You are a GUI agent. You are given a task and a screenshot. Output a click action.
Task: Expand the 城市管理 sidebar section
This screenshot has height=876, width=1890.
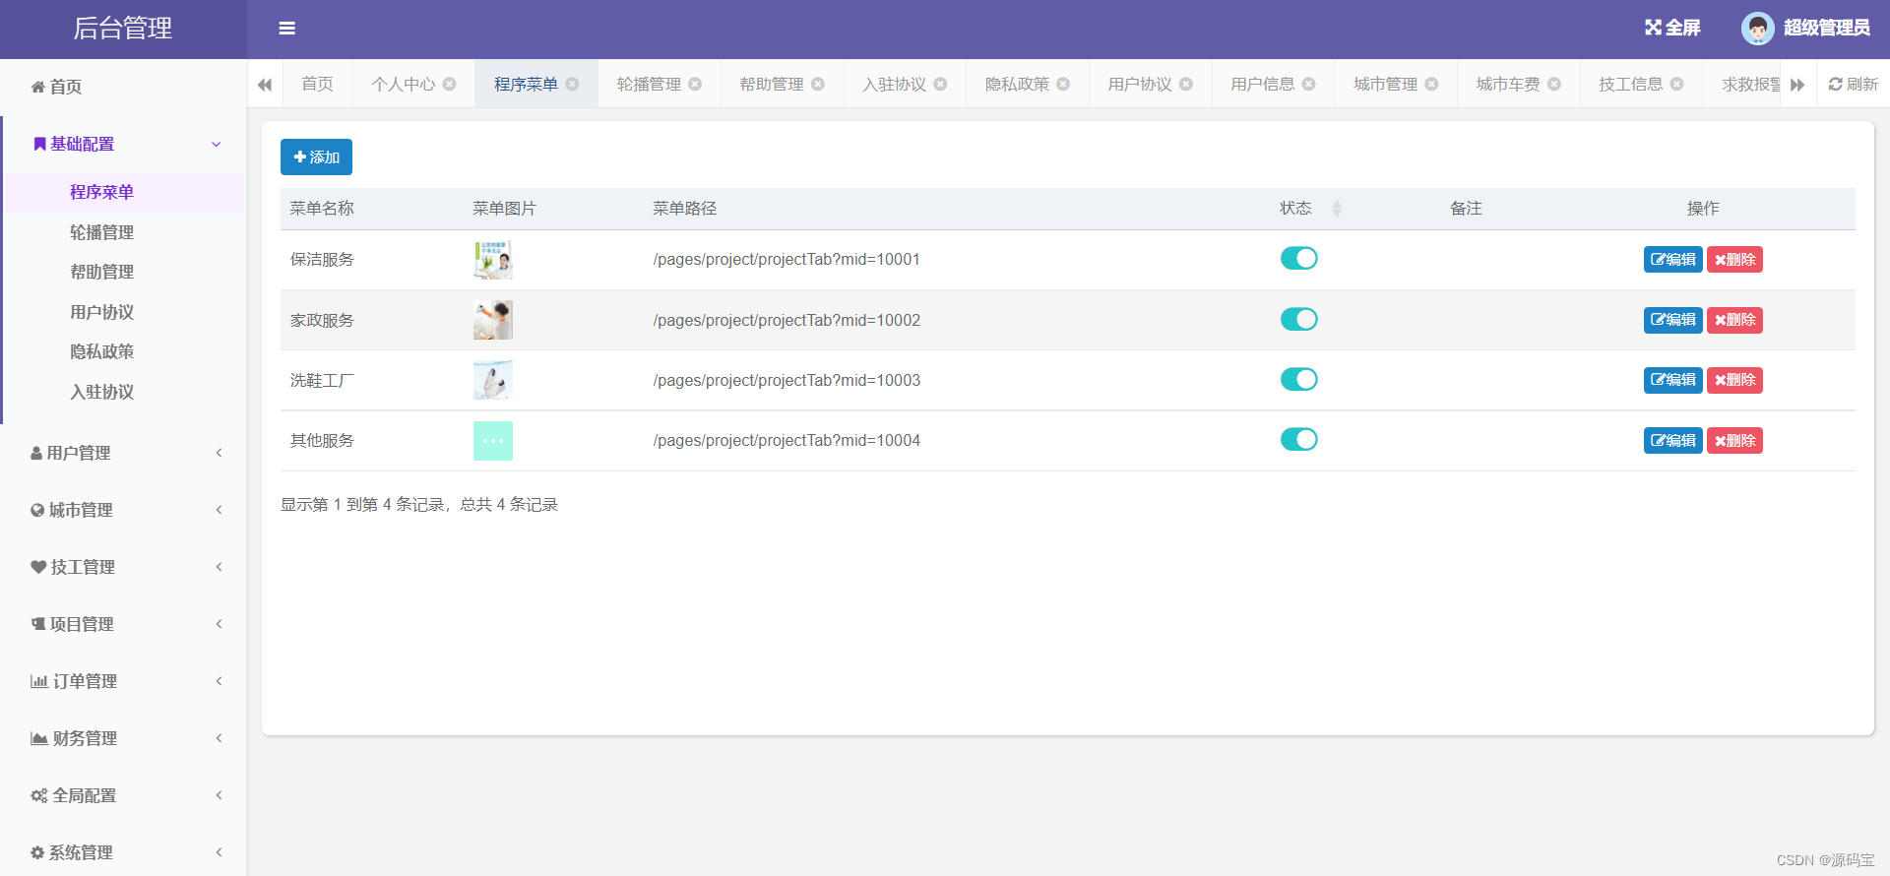coord(123,510)
